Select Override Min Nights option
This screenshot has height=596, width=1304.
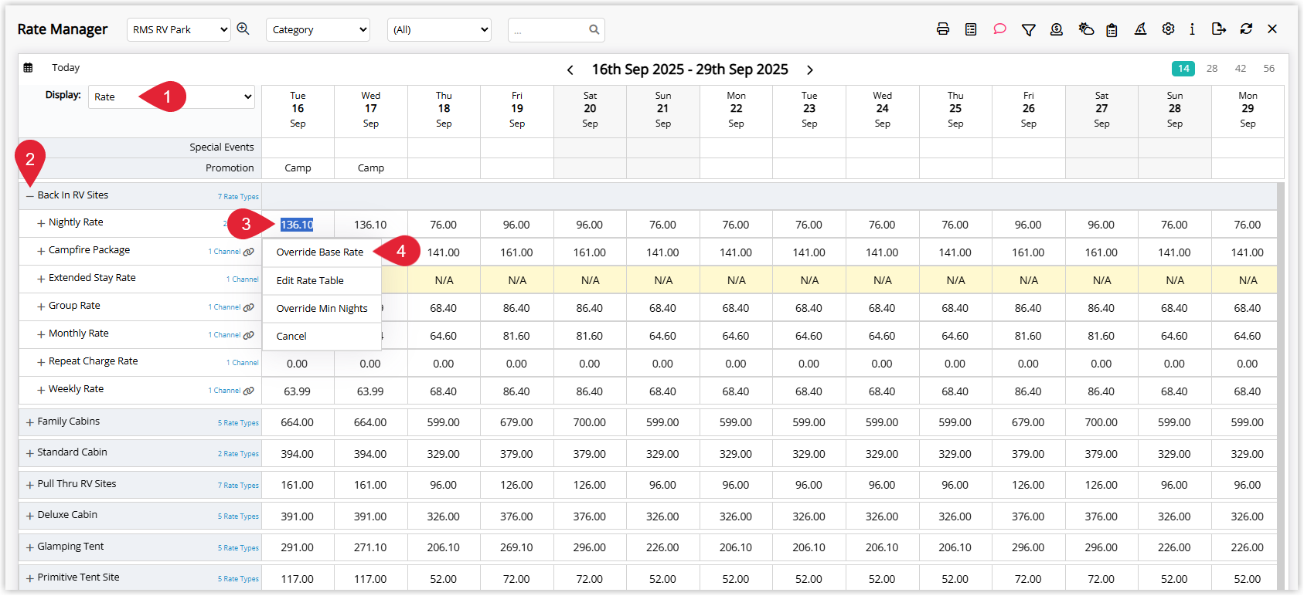(322, 308)
